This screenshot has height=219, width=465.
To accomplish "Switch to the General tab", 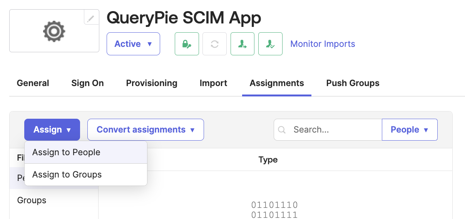I will point(33,83).
